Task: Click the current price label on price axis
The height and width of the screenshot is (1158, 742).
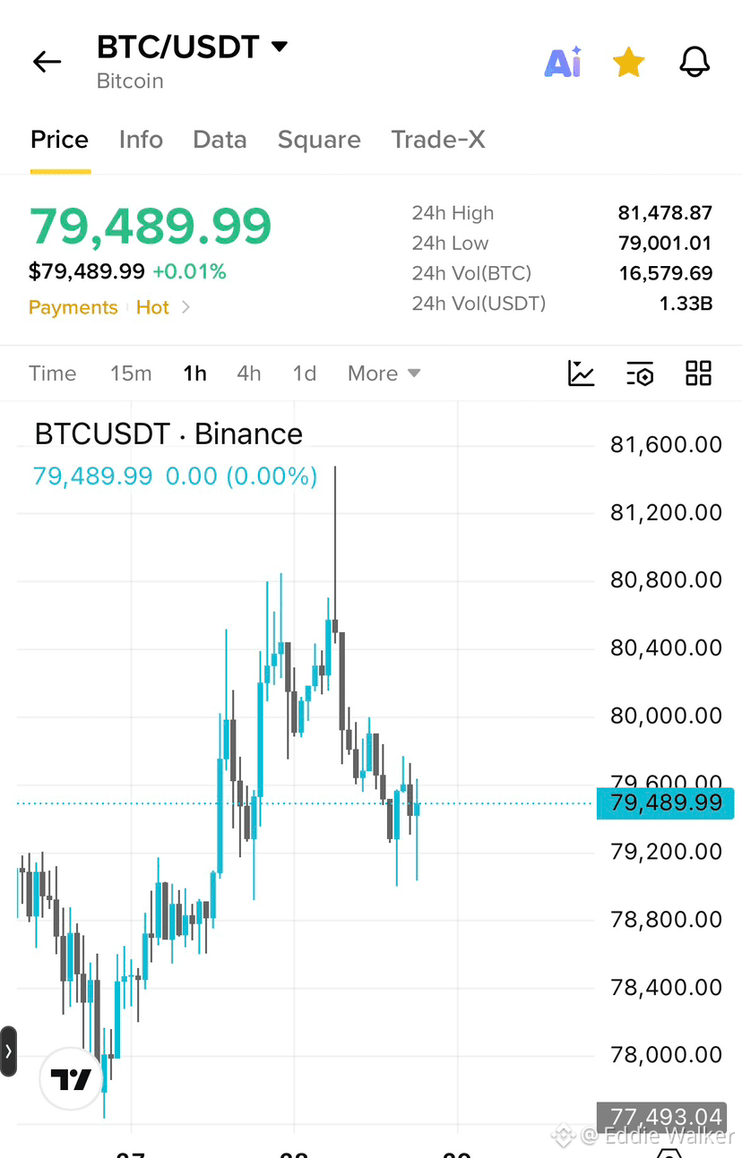Action: [x=666, y=803]
